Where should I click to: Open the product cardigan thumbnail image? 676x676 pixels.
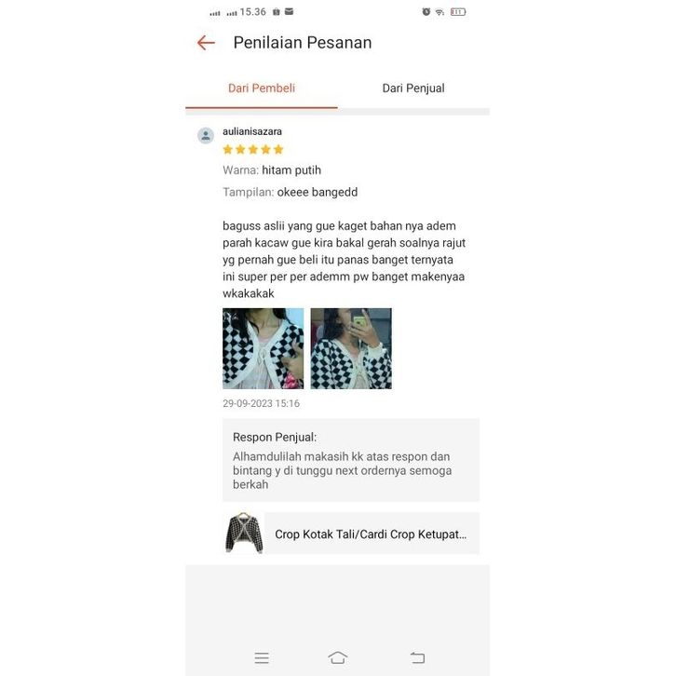[x=244, y=533]
